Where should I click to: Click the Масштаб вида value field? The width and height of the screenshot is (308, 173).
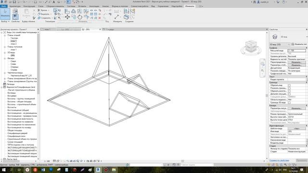pos(296,50)
